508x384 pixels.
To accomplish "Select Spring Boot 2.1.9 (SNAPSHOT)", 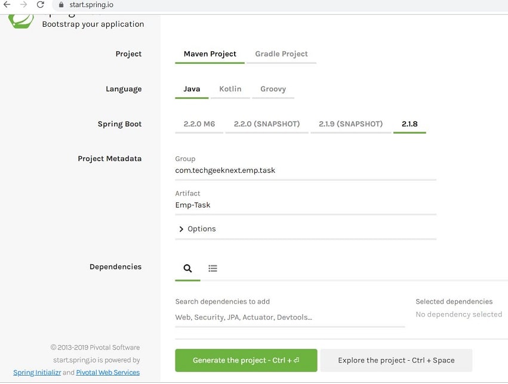I will pyautogui.click(x=350, y=124).
